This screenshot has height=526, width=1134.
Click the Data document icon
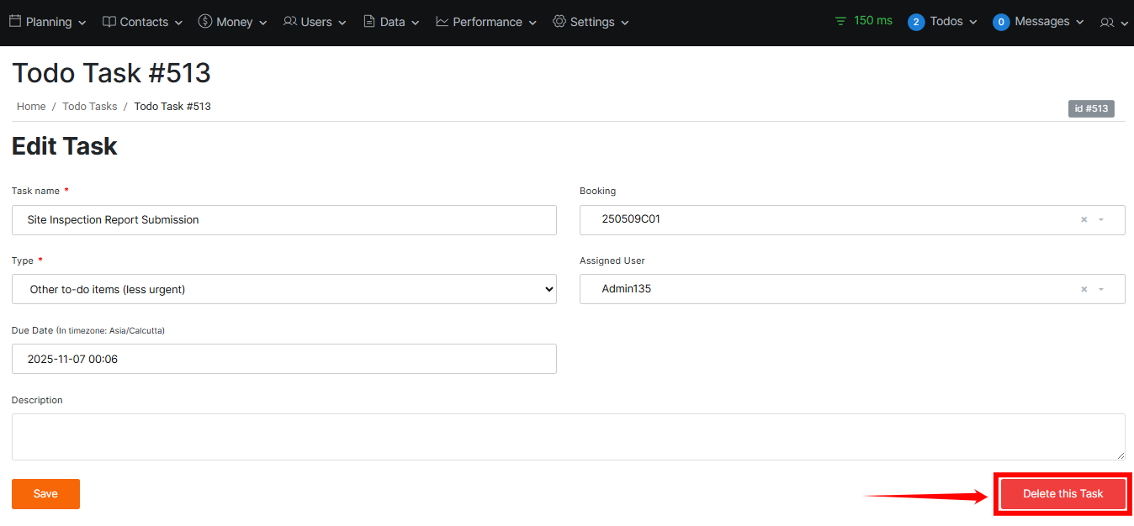coord(369,22)
